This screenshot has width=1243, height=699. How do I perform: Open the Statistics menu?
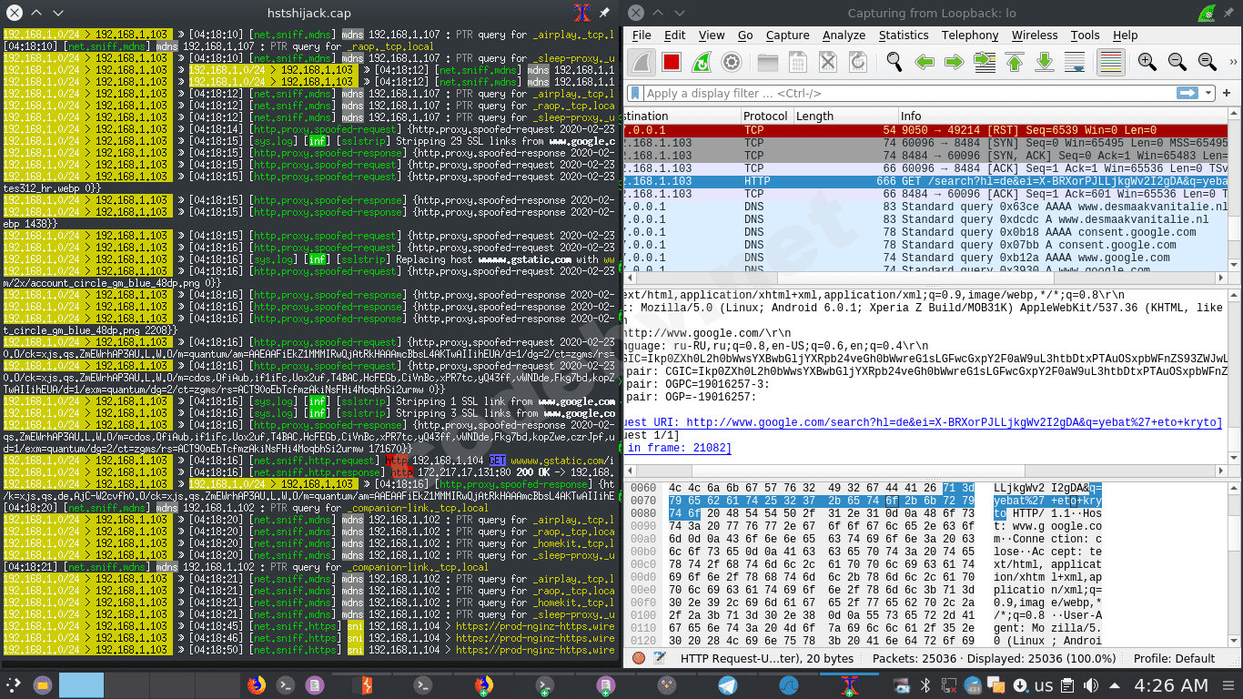point(903,35)
